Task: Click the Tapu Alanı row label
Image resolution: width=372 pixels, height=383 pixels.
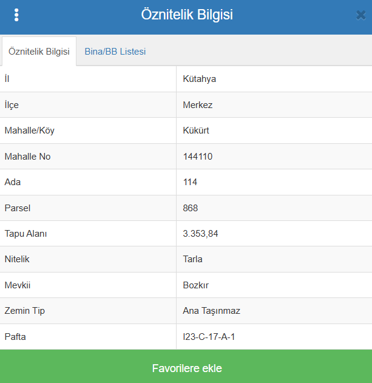Action: click(x=25, y=234)
